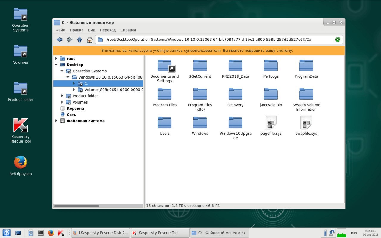Go up to the parent folder
381x238 pixels.
[79, 40]
